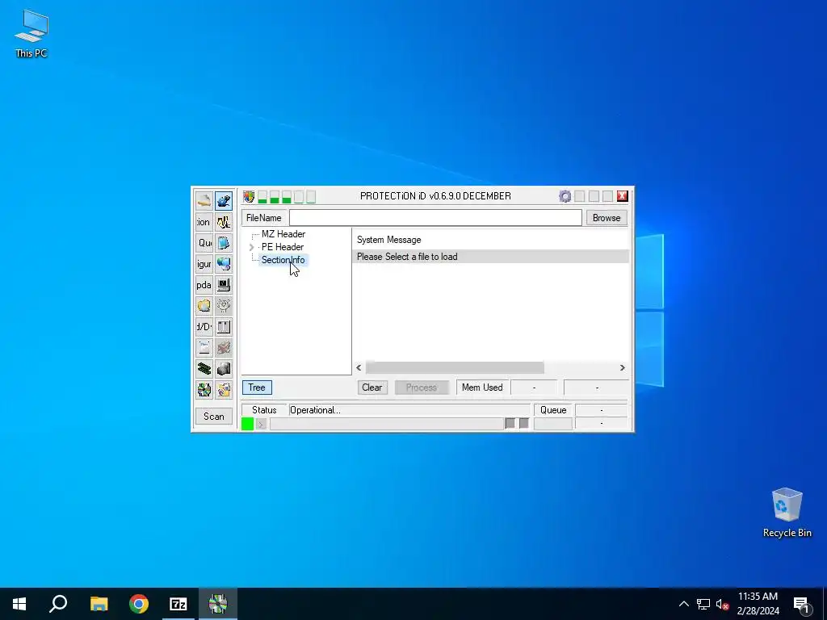The height and width of the screenshot is (620, 827).
Task: Click the FileName label button
Action: click(x=264, y=218)
